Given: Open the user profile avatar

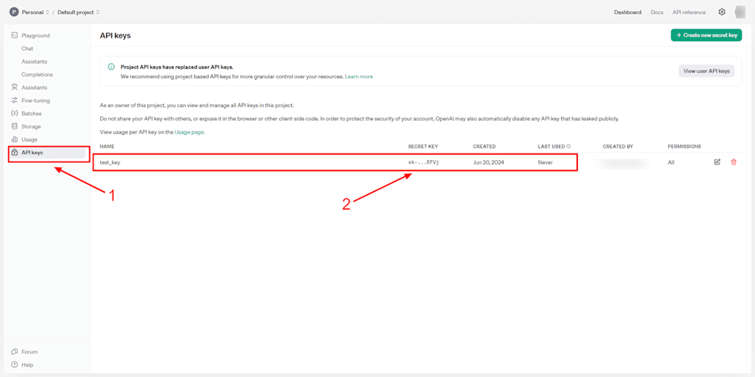Looking at the screenshot, I should click(x=740, y=12).
